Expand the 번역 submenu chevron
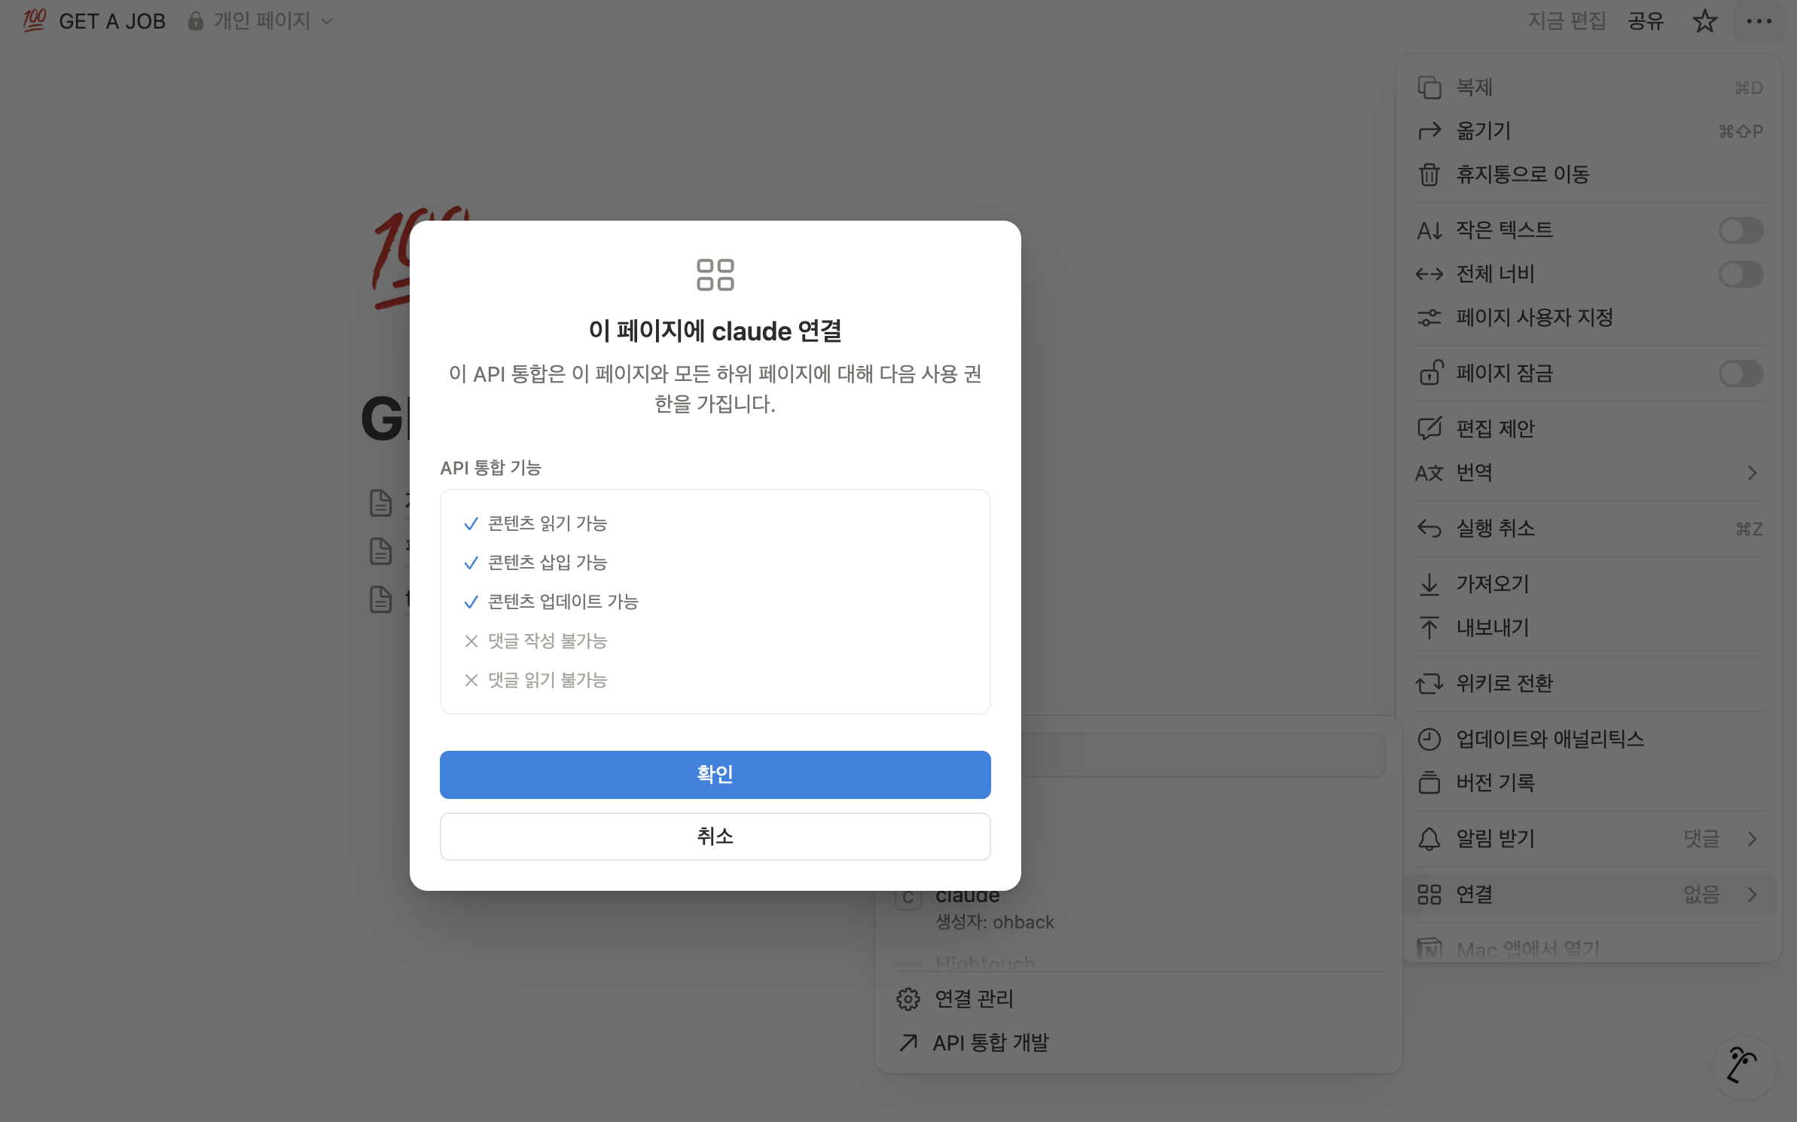 pos(1752,473)
